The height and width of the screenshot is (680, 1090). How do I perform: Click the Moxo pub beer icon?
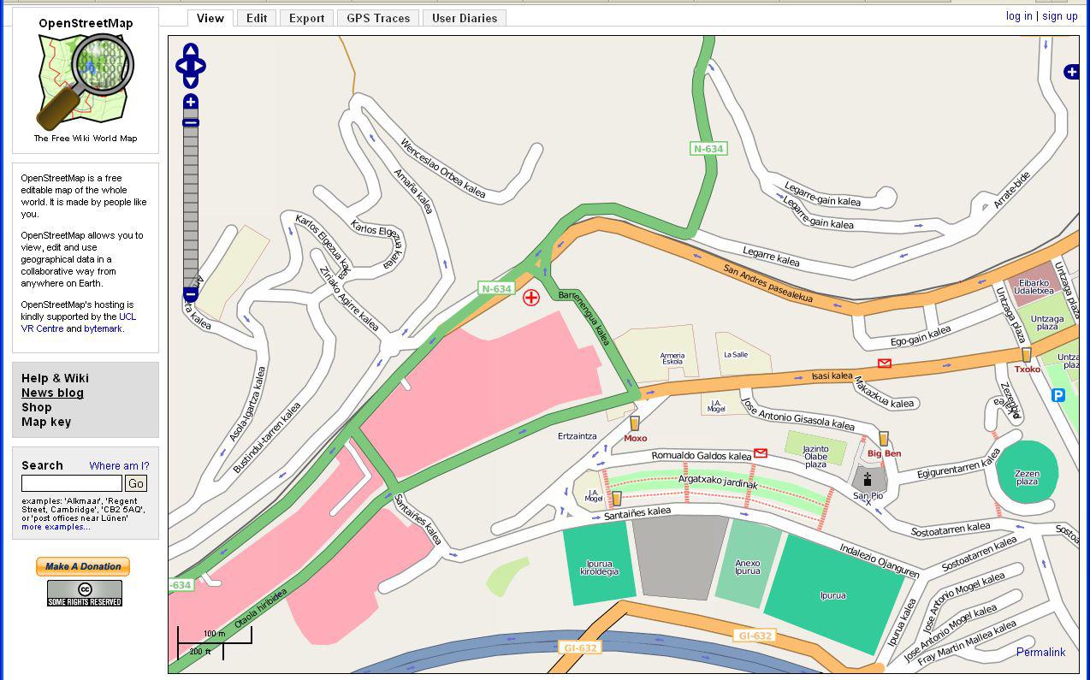634,423
